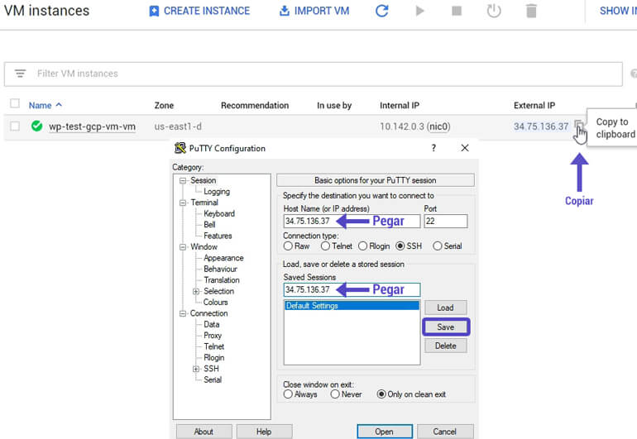Collapse the Terminal tree node

(x=183, y=203)
